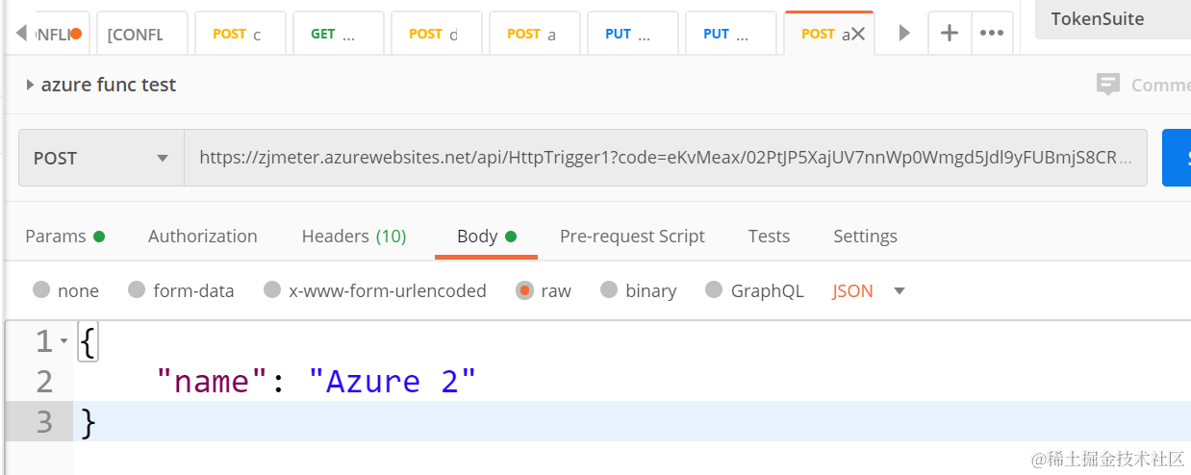Viewport: 1191px width, 475px height.
Task: Select the none body type radio
Action: [41, 290]
